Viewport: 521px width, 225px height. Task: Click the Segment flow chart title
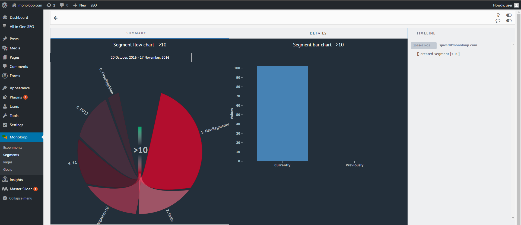point(140,45)
